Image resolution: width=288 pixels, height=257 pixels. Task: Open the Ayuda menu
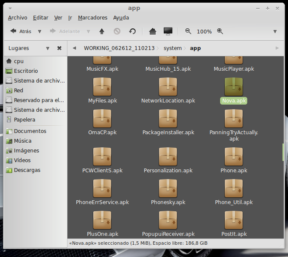pos(121,18)
